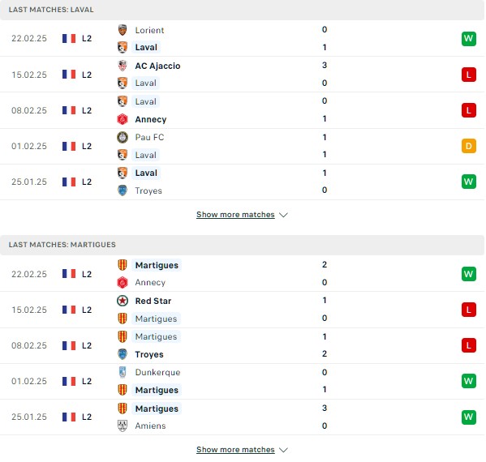Click the Annecy crest in the 08.02.25 Laval match
The height and width of the screenshot is (462, 486).
pyautogui.click(x=123, y=119)
